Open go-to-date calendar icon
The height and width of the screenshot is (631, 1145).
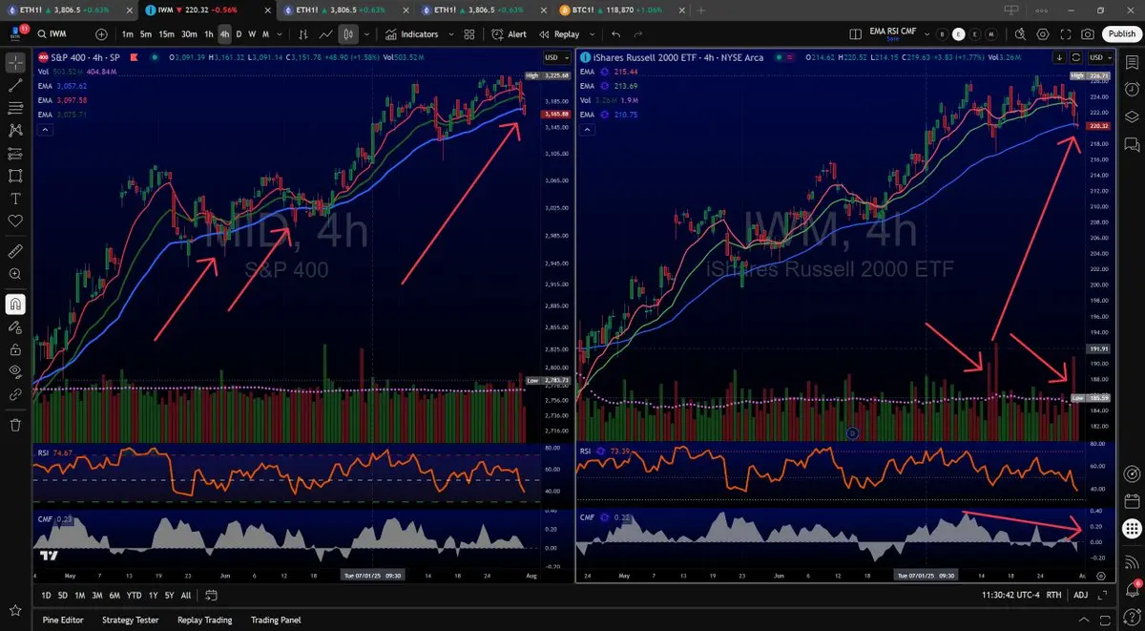[x=211, y=595]
